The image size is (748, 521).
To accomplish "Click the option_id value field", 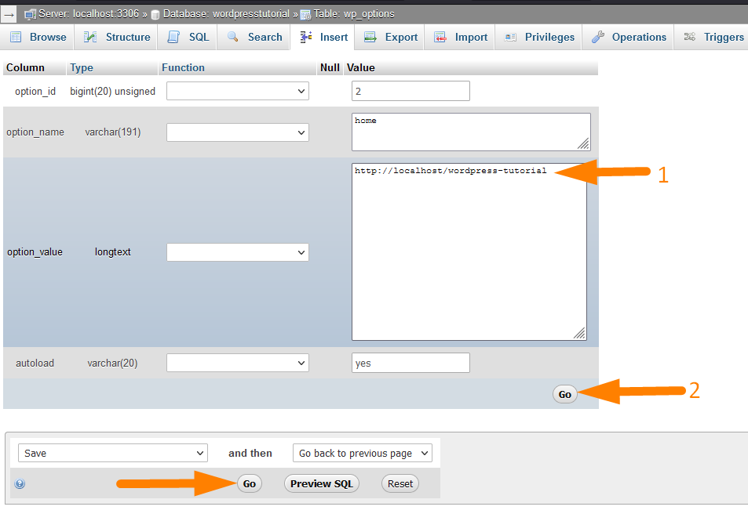I will (410, 91).
